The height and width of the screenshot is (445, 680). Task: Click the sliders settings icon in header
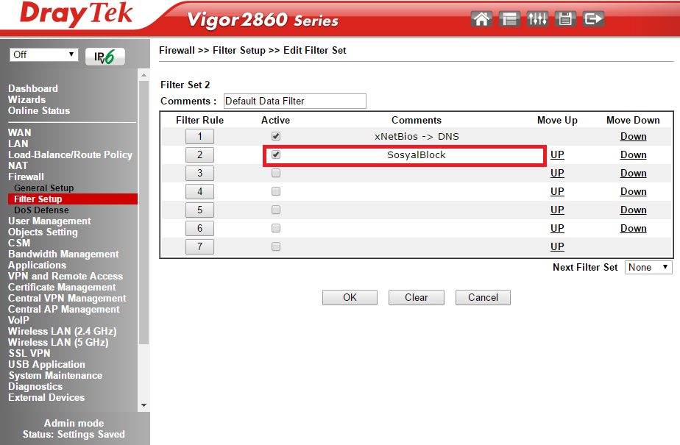point(537,19)
